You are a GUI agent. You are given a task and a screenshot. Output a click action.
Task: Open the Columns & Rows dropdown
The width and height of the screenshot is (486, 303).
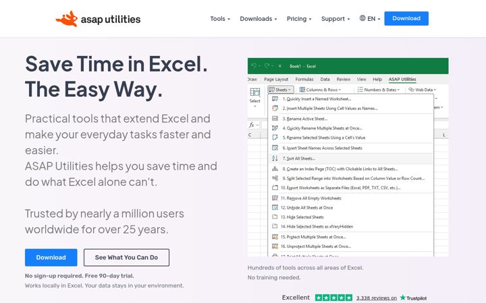320,90
